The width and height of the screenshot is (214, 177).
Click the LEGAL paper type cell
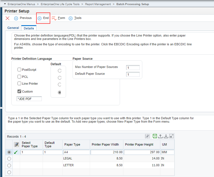(x=76, y=158)
